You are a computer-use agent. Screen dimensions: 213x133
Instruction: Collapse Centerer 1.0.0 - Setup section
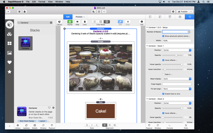[147, 27]
